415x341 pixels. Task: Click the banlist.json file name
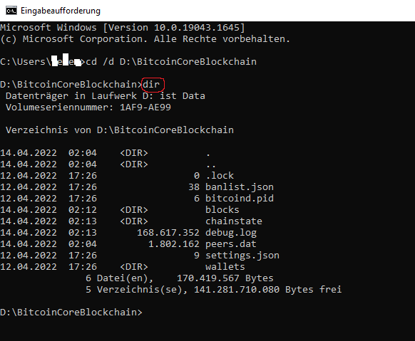240,187
